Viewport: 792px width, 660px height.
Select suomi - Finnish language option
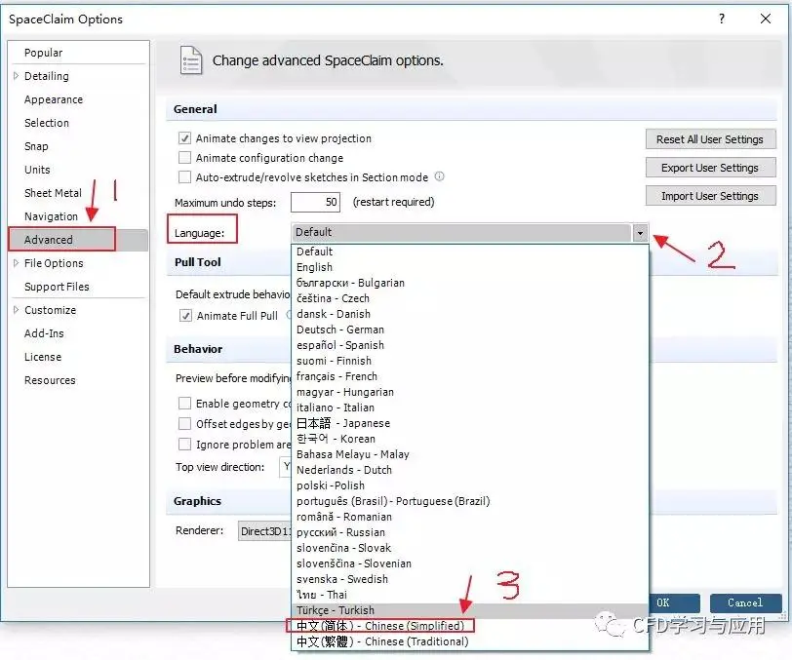tap(470, 361)
